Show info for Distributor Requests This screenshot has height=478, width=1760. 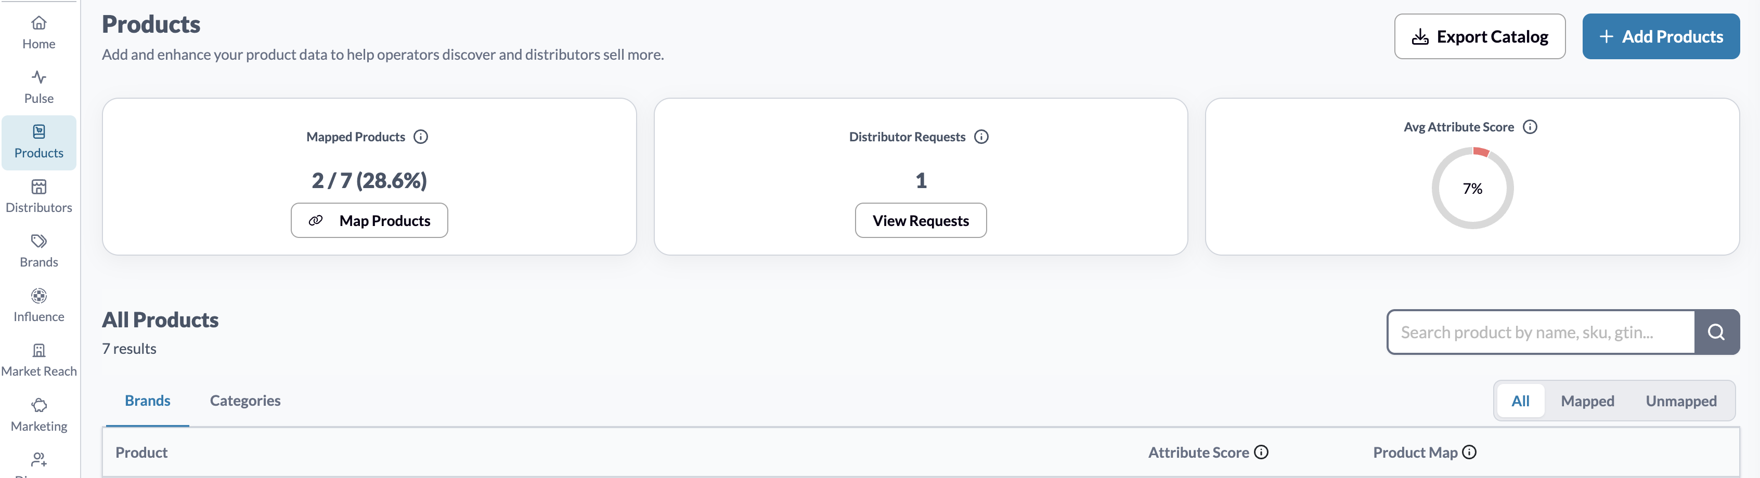[x=981, y=137]
